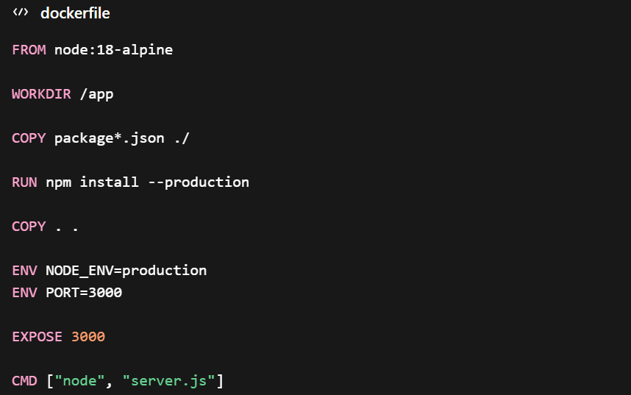Click the "server.js" string
Image resolution: width=631 pixels, height=395 pixels.
(168, 381)
